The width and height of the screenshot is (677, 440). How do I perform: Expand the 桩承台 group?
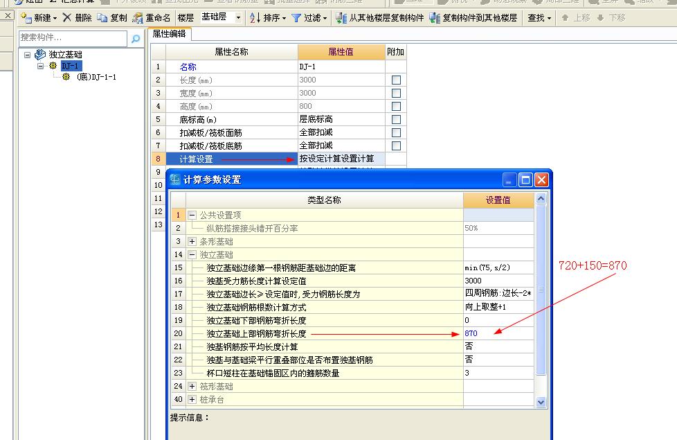point(192,399)
